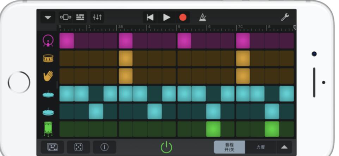Enable the first snare drum step
The height and width of the screenshot is (156, 339).
point(67,58)
